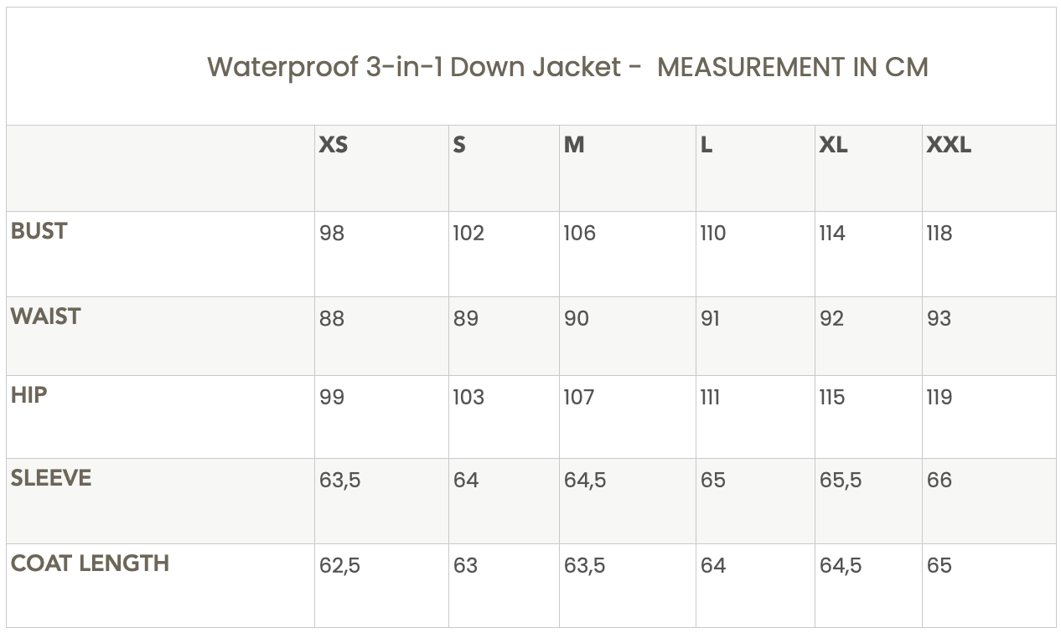Click the COAT LENGTH row label
Viewport: 1061px width, 638px height.
tap(90, 563)
